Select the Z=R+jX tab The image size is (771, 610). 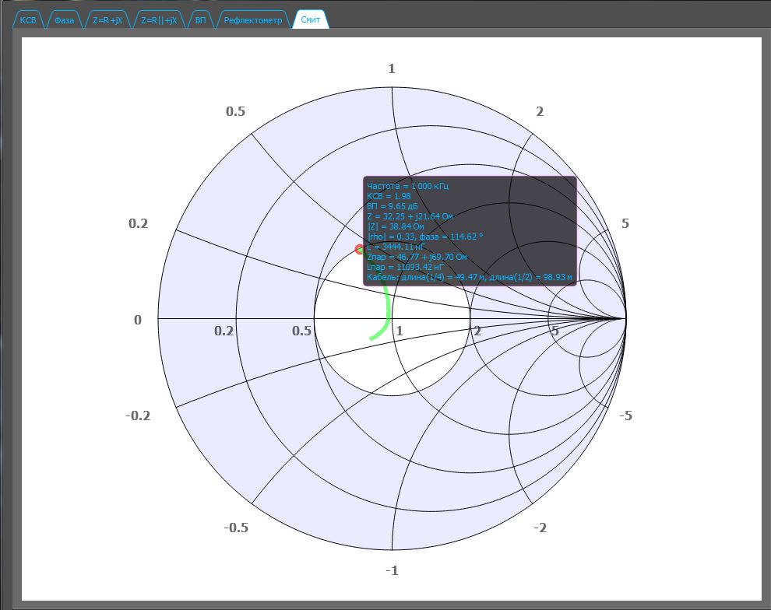click(107, 20)
